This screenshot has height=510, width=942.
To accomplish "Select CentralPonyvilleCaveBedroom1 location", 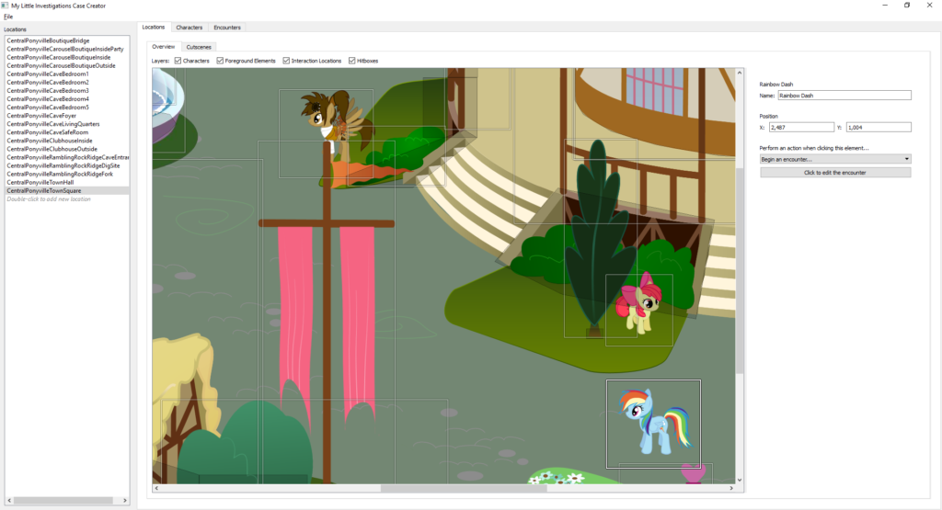I will pos(48,74).
